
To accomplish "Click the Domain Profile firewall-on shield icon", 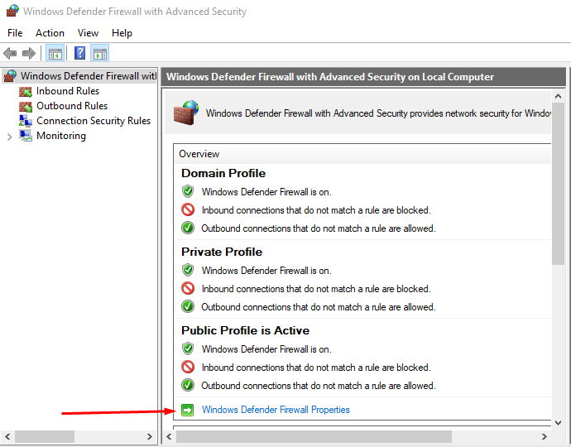I will tap(188, 192).
